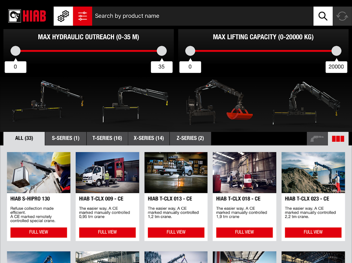Viewport: 352px width, 263px height.
Task: Click lifting capacity maximum handle
Action: pyautogui.click(x=336, y=51)
